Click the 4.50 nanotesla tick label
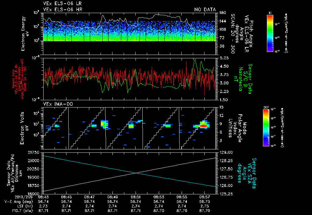 point(224,66)
